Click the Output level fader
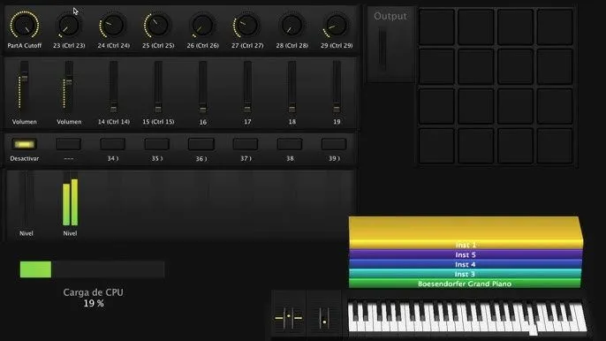The image size is (606, 341). click(383, 49)
